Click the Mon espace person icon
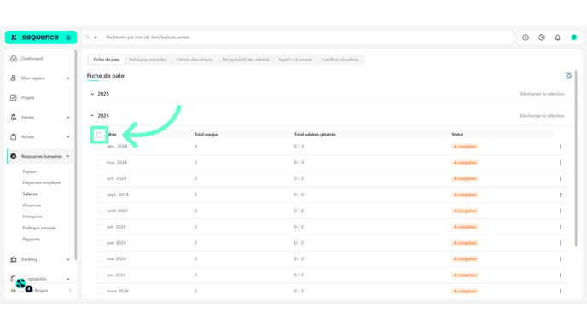Viewport: 587px width, 330px height. pos(14,78)
